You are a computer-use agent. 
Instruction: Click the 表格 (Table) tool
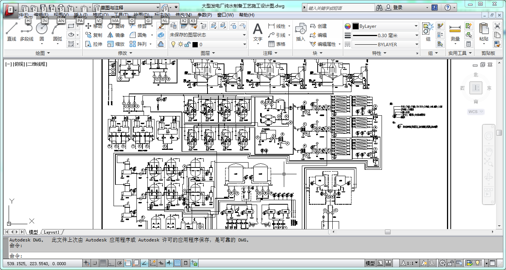point(277,44)
